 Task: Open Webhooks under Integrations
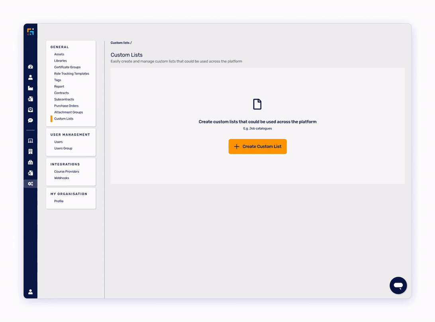click(x=61, y=178)
